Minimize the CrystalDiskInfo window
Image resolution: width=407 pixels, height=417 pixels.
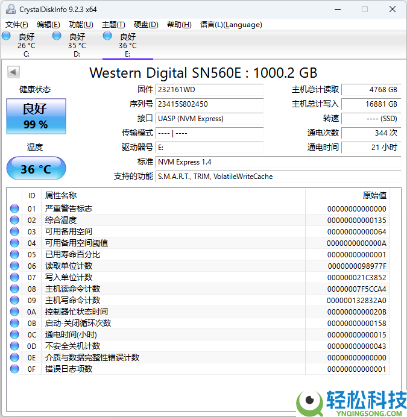[x=338, y=9]
